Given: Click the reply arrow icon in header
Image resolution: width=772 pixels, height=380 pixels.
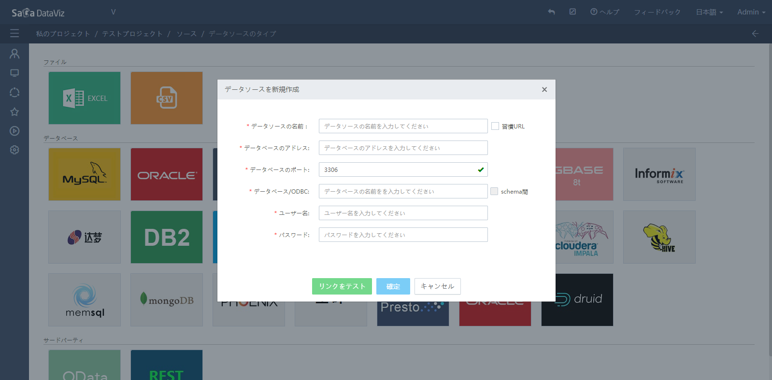Looking at the screenshot, I should [x=551, y=12].
